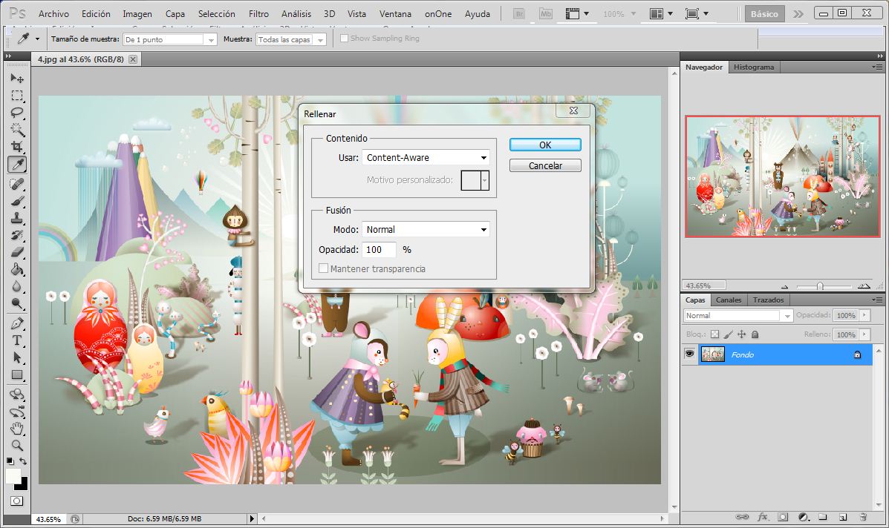Image resolution: width=889 pixels, height=528 pixels.
Task: Toggle Quick Mask mode
Action: click(x=17, y=501)
